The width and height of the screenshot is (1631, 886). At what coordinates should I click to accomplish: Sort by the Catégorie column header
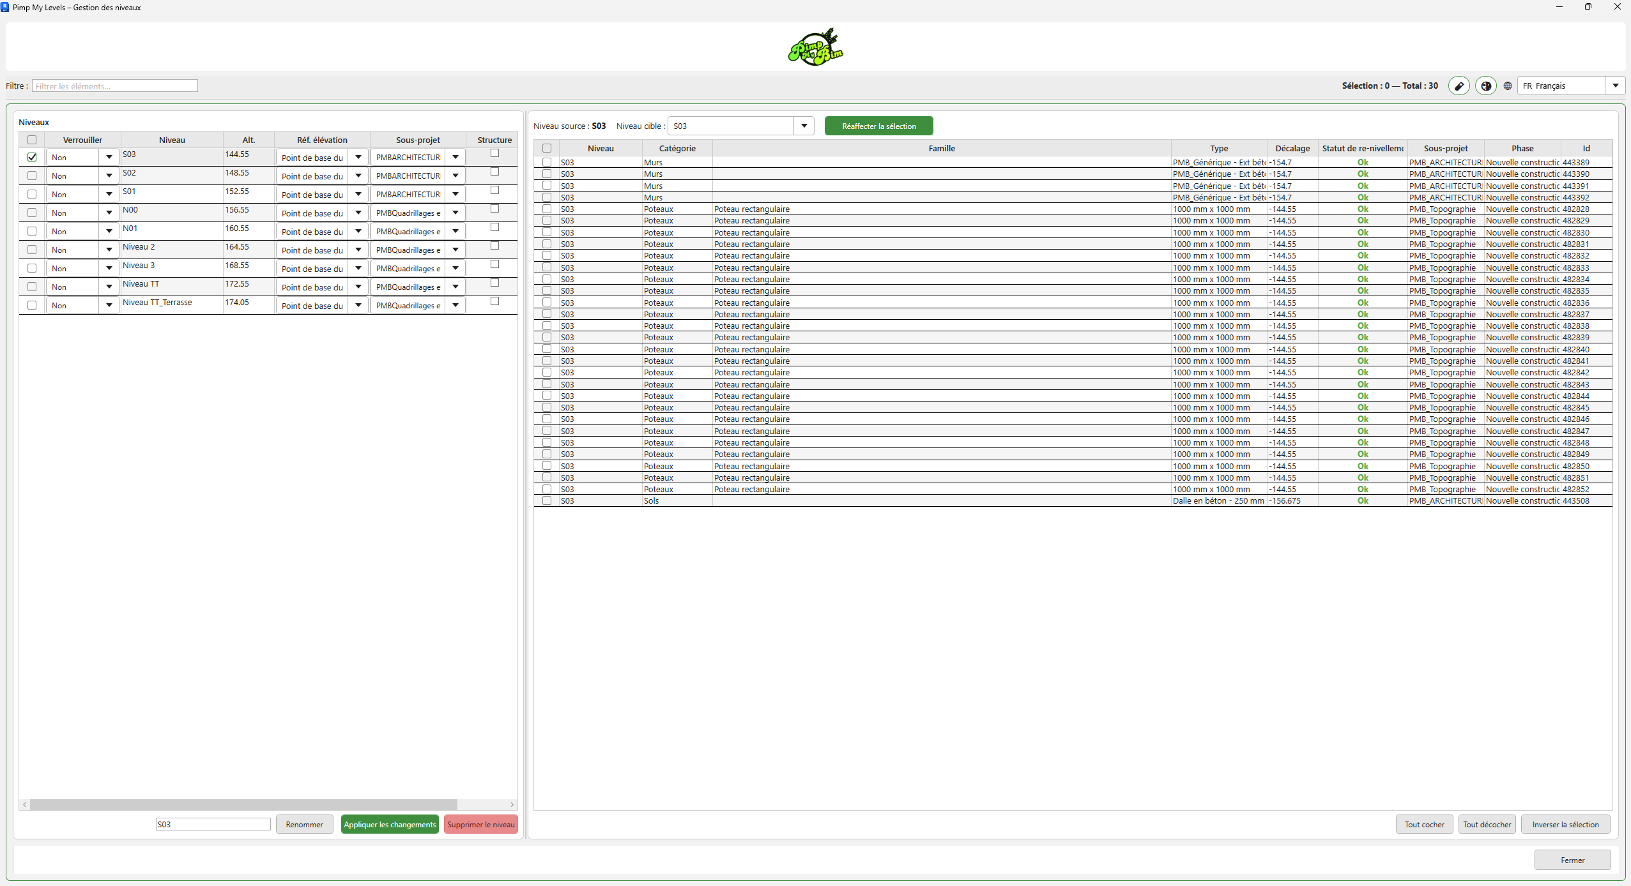point(677,148)
